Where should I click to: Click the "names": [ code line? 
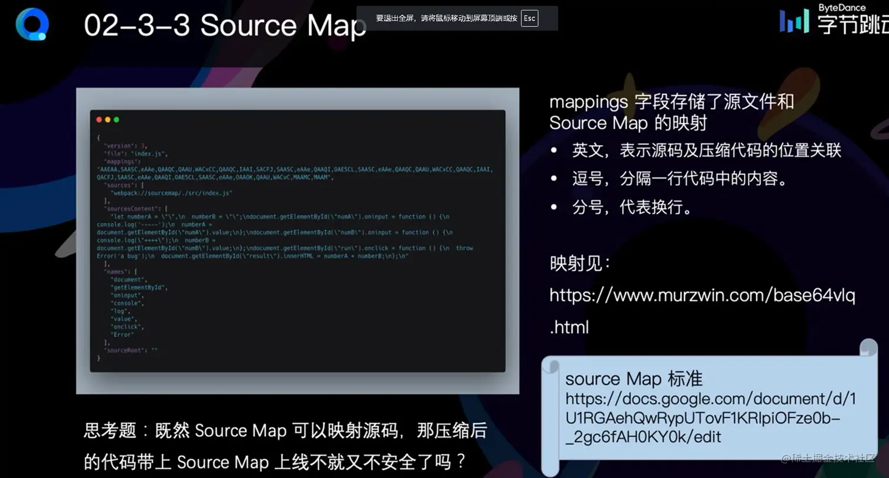121,272
